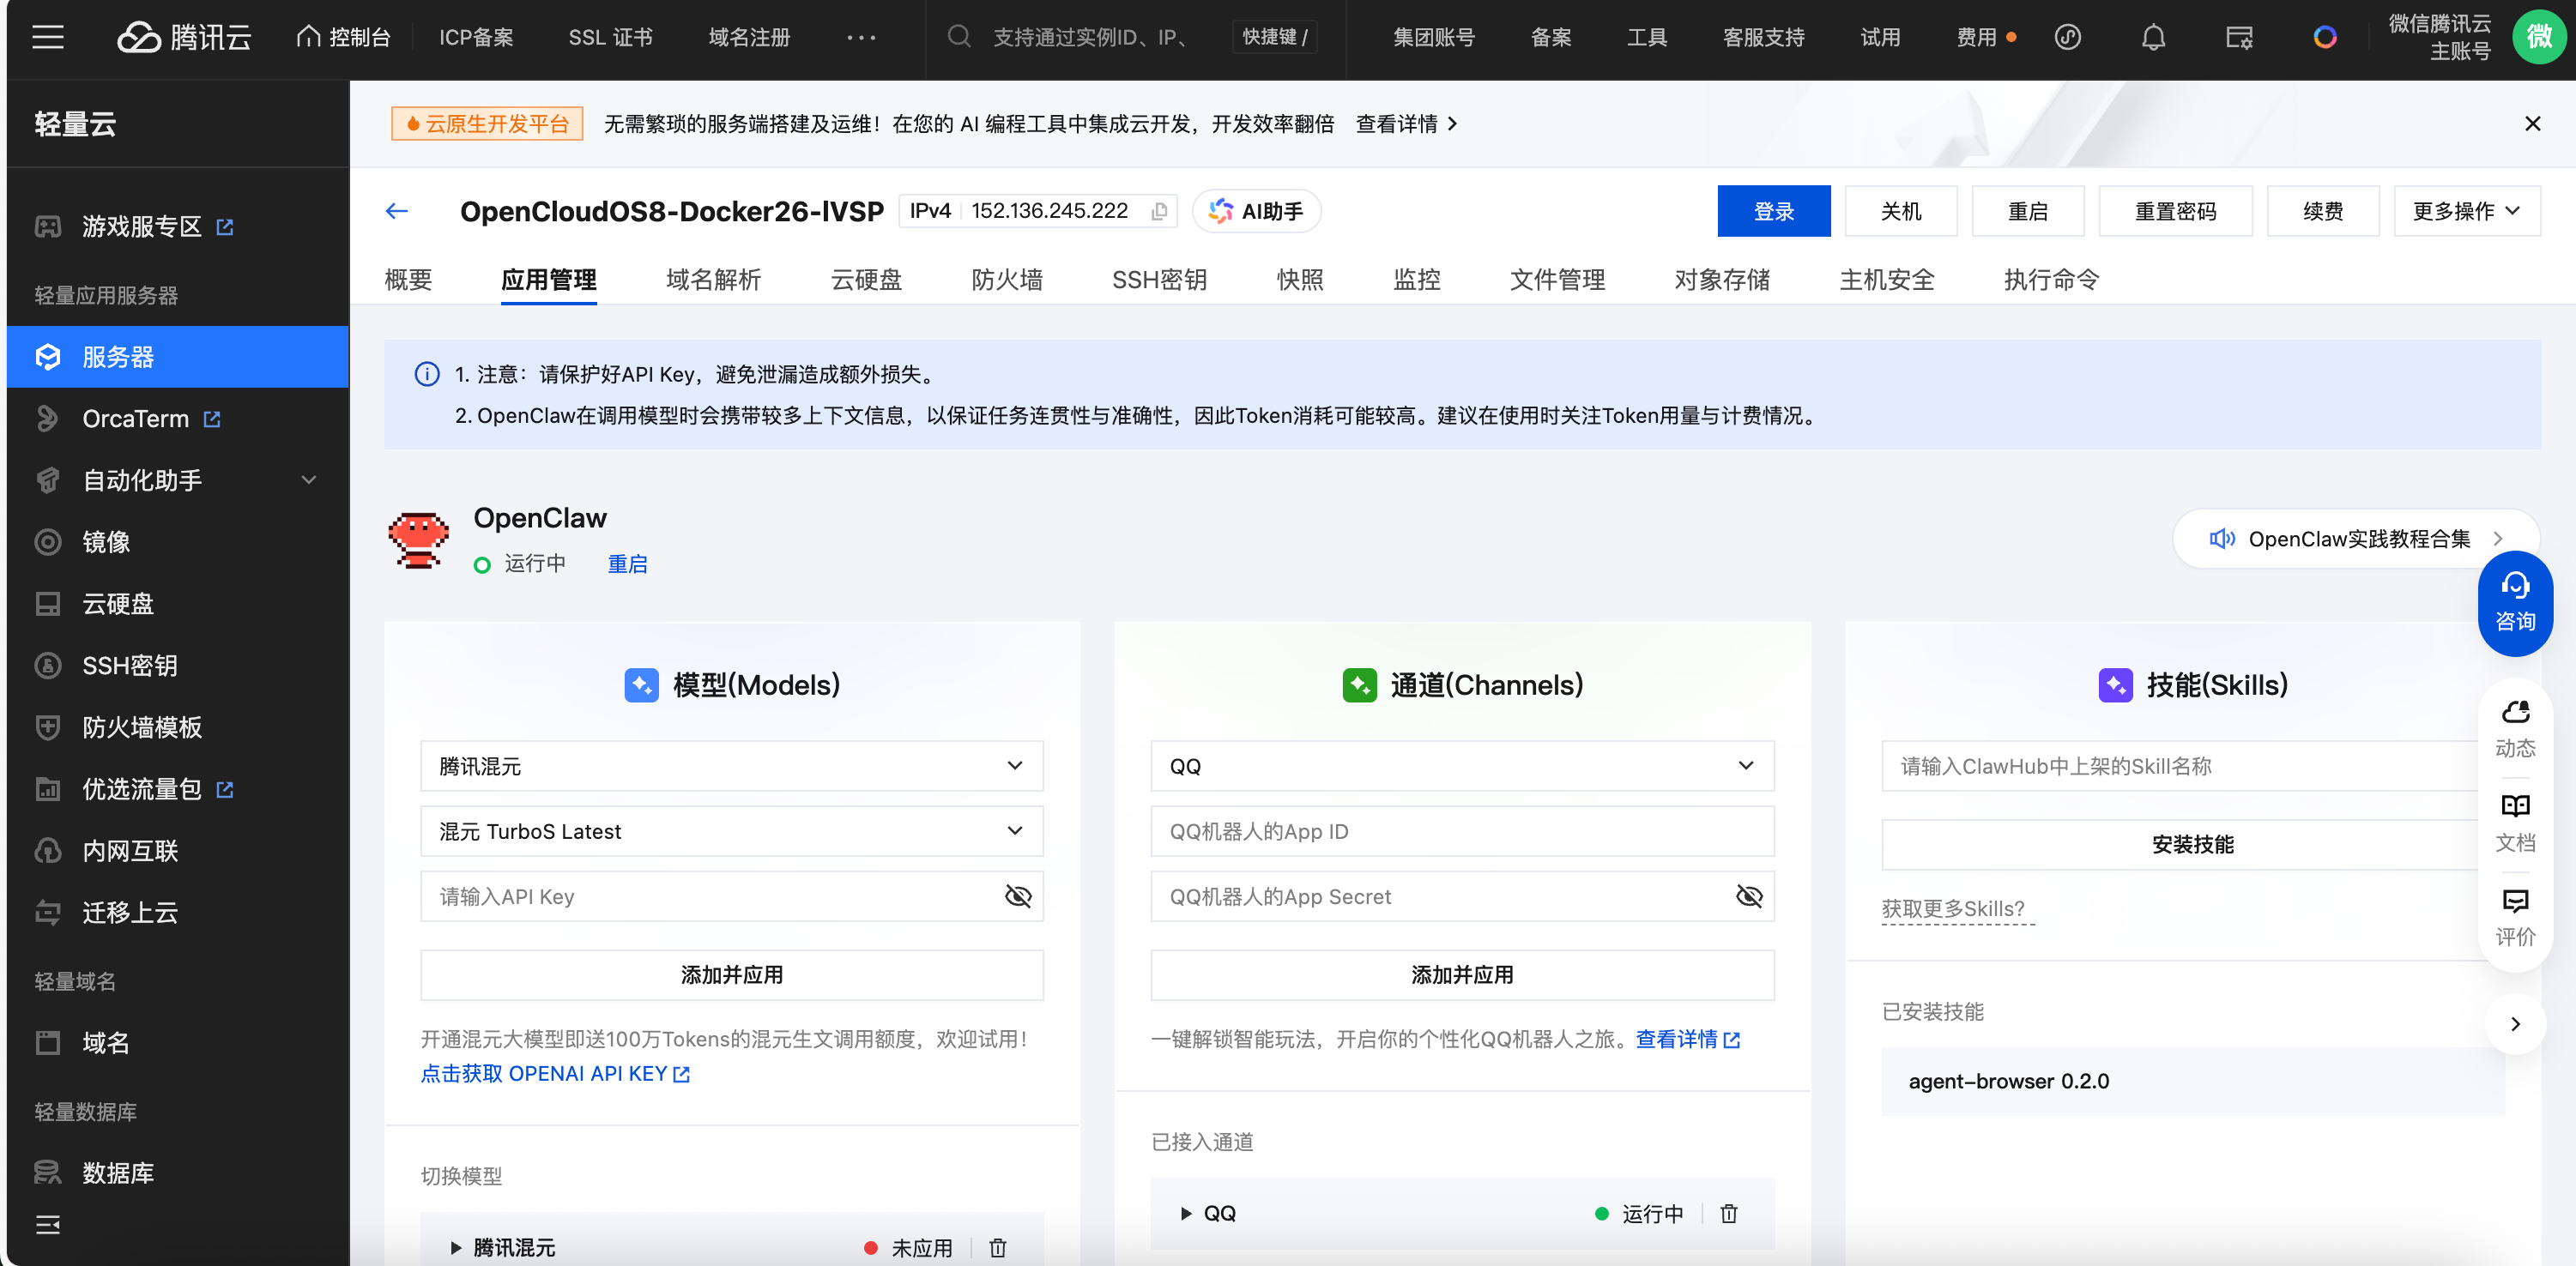The width and height of the screenshot is (2576, 1266).
Task: Copy the IPv4 address icon
Action: (1159, 212)
